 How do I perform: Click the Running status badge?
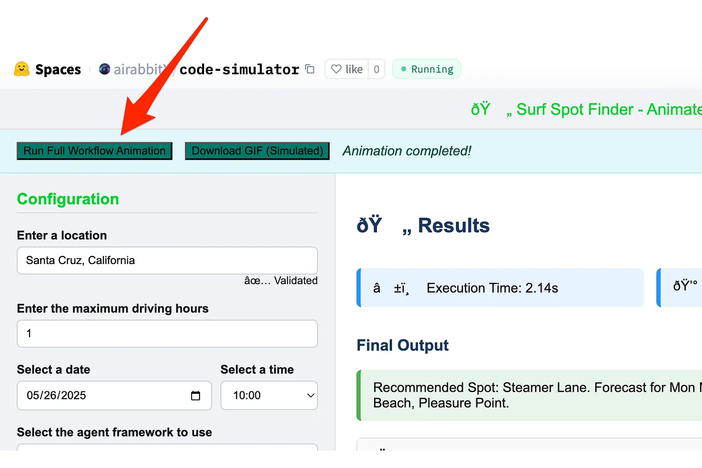pos(426,69)
